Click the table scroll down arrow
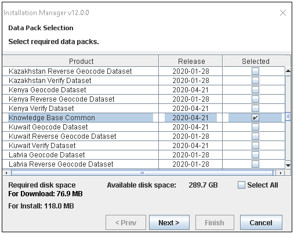 click(x=288, y=165)
